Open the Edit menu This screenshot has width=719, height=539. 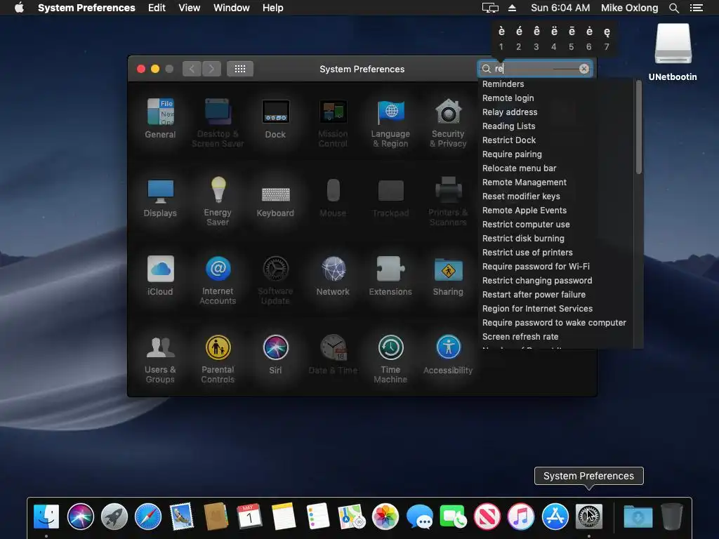pyautogui.click(x=157, y=8)
